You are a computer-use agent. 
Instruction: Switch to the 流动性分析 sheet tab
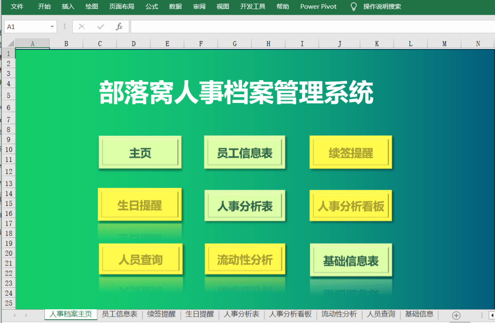pyautogui.click(x=339, y=314)
